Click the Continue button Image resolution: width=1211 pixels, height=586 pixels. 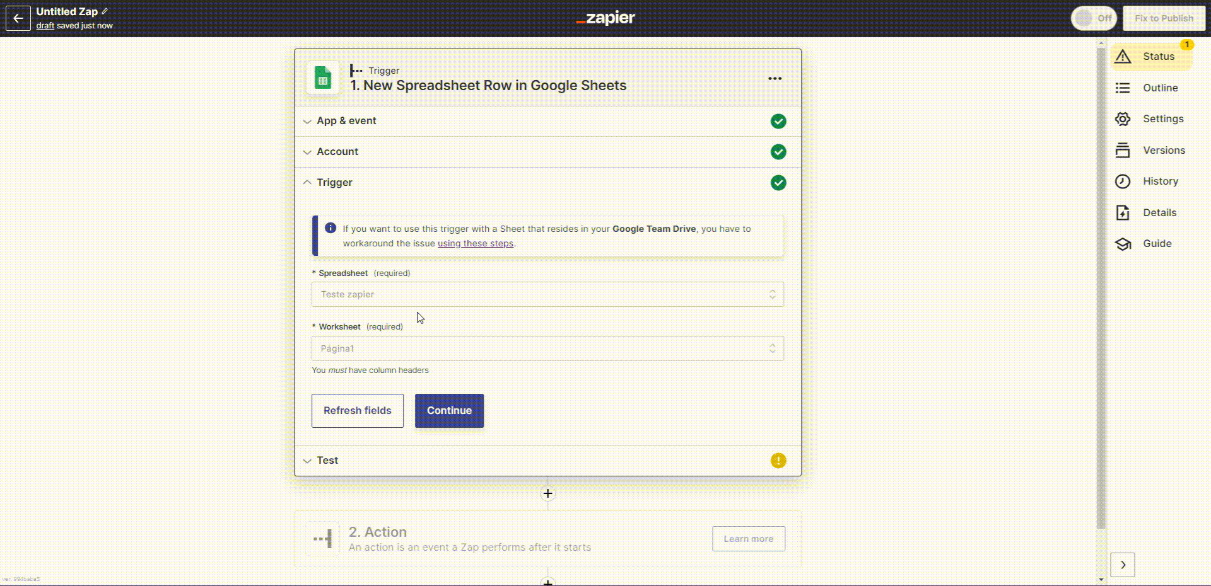[x=449, y=411]
